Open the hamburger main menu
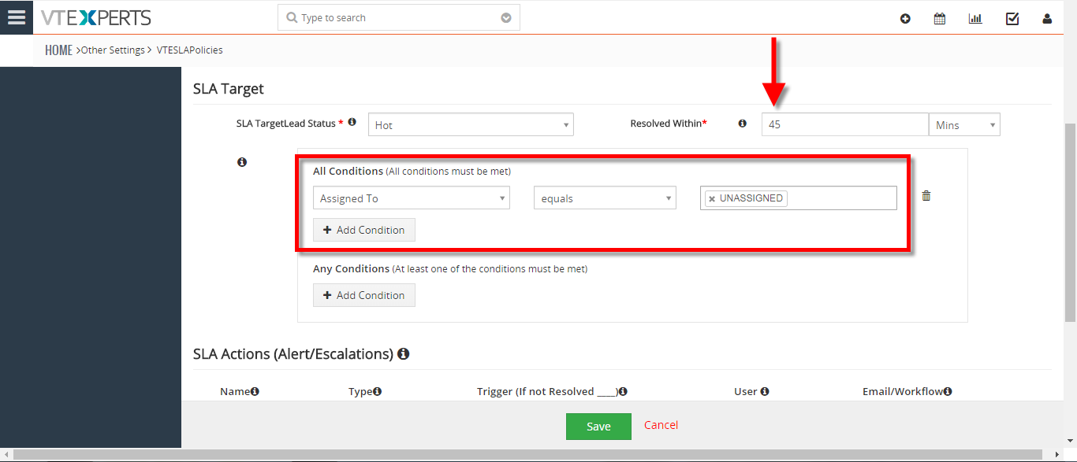Image resolution: width=1077 pixels, height=462 pixels. [x=17, y=17]
